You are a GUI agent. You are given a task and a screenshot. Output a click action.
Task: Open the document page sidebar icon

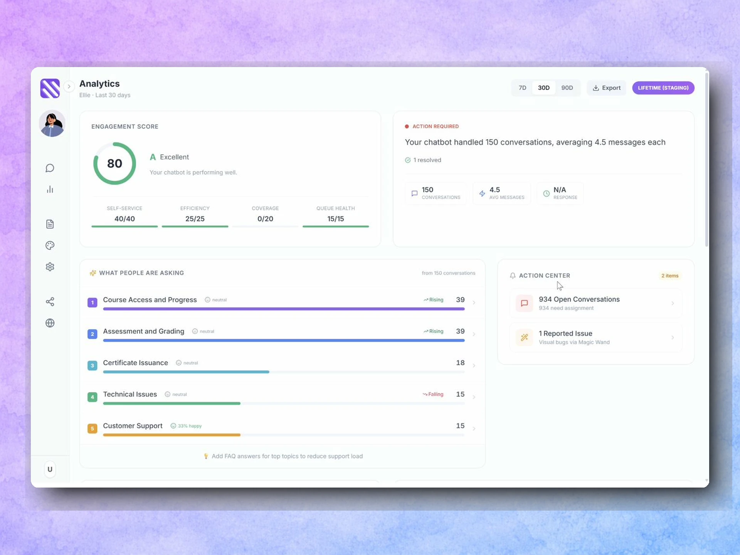pyautogui.click(x=50, y=224)
